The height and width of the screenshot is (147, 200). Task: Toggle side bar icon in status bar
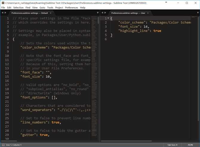pyautogui.click(x=3, y=145)
